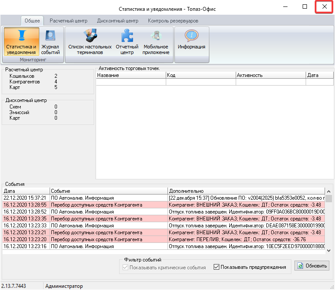Click the ПЕРЕЛИВ contractor details cell
This screenshot has width=335, height=290.
pos(247,239)
